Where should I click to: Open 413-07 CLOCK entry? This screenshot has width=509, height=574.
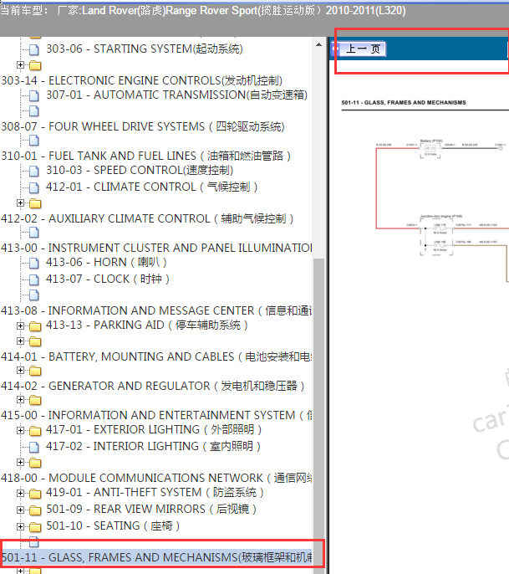click(108, 279)
